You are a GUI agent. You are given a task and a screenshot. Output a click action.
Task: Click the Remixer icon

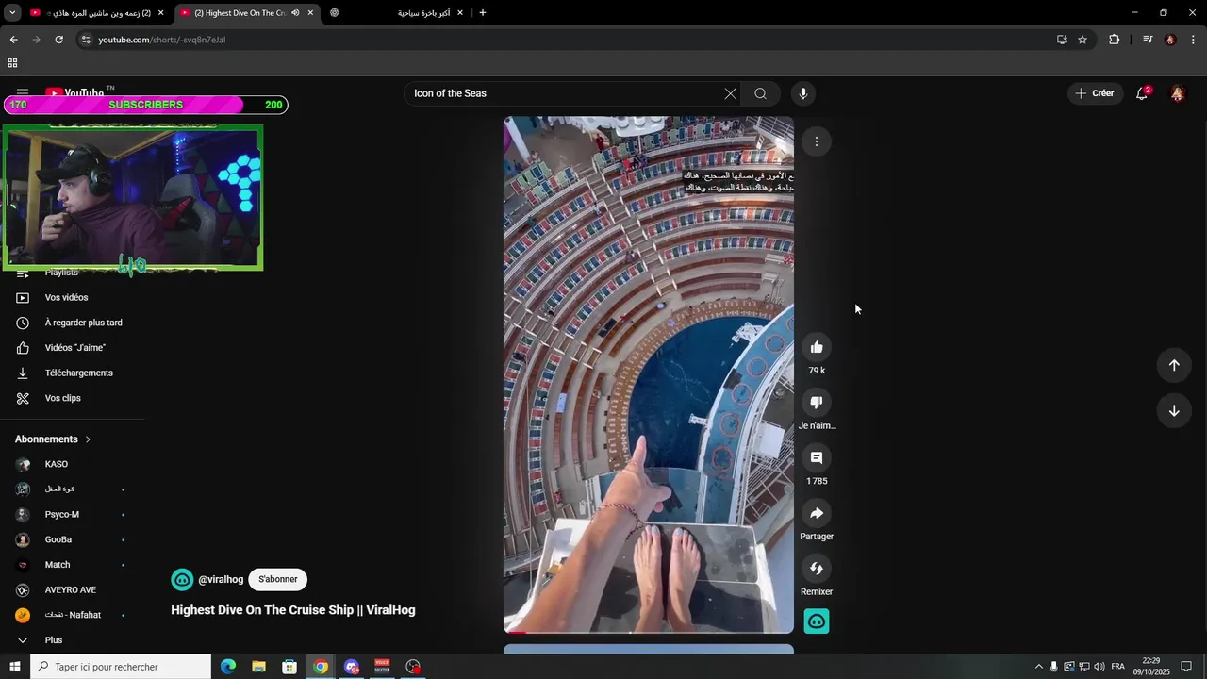[x=817, y=569]
